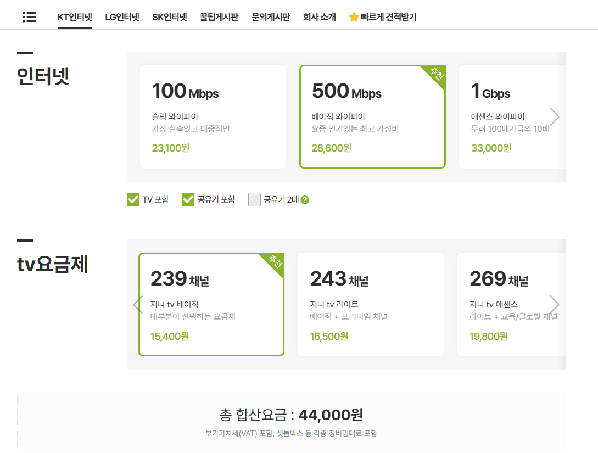Screen dimensions: 598x453
Task: Click the tv요금제 section heading
Action: click(x=52, y=264)
